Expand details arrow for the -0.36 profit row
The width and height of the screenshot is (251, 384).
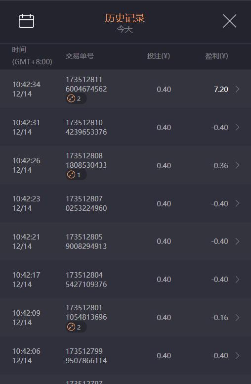click(x=237, y=165)
